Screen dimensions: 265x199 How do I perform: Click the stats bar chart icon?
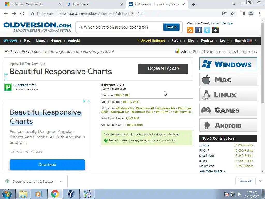(177, 51)
